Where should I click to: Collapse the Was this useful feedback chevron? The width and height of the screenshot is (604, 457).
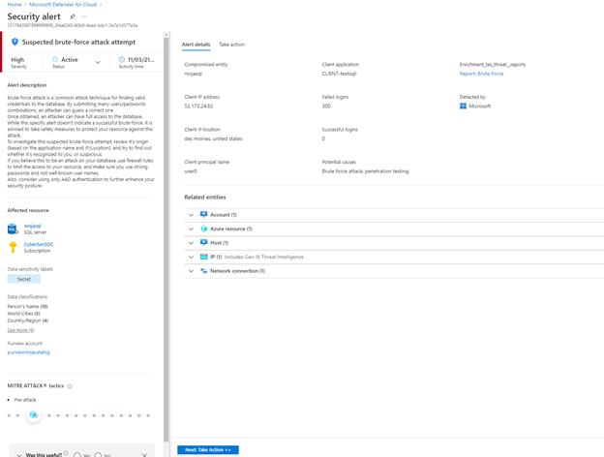(19, 455)
